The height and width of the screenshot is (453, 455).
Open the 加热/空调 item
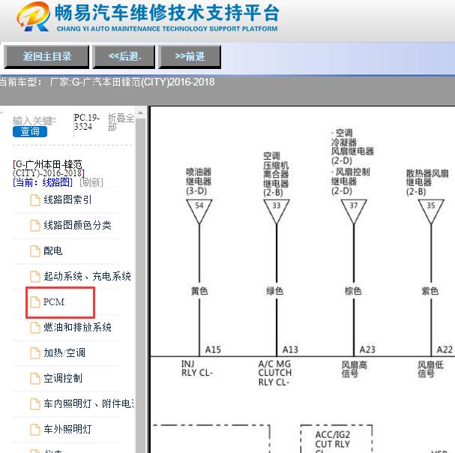click(x=64, y=352)
